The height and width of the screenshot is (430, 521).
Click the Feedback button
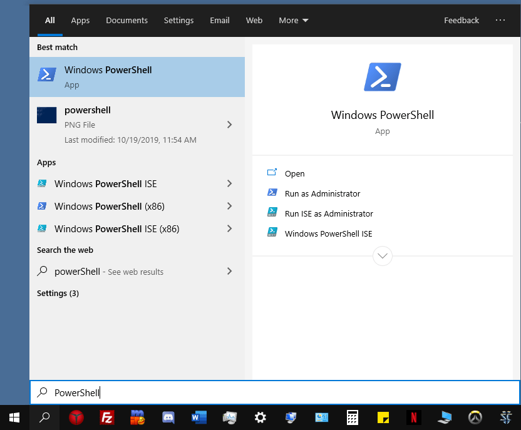pos(462,21)
